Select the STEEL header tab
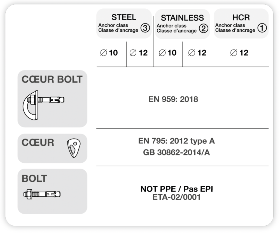This screenshot has width=280, height=234. [x=124, y=17]
